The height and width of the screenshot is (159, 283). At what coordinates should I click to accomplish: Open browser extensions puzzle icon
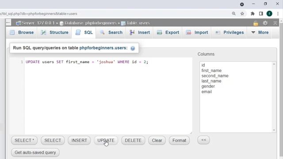(x=252, y=14)
